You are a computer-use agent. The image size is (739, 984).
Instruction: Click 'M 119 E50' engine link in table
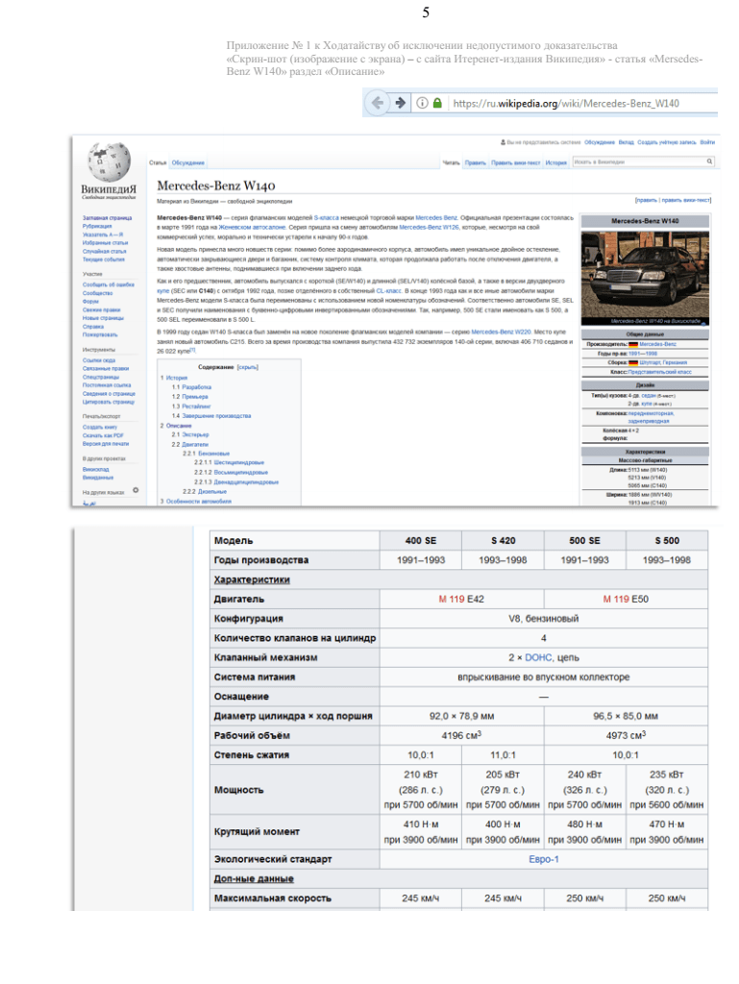click(x=626, y=600)
